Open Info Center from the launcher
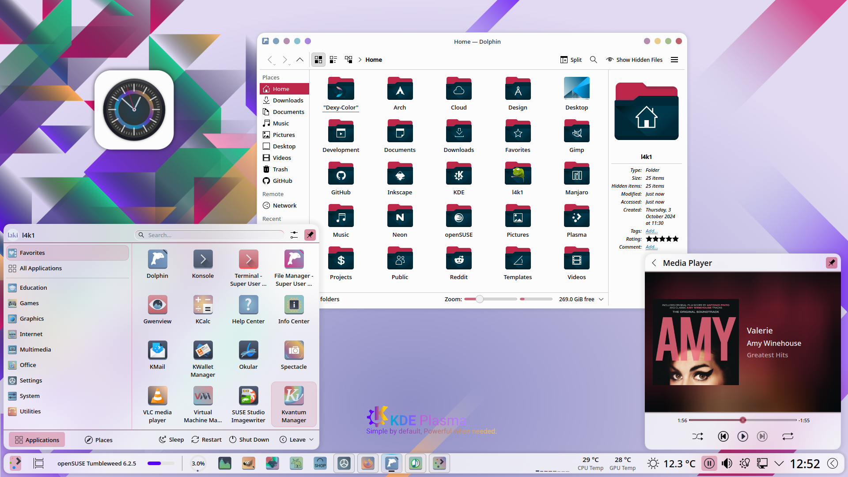Viewport: 848px width, 477px height. point(294,310)
